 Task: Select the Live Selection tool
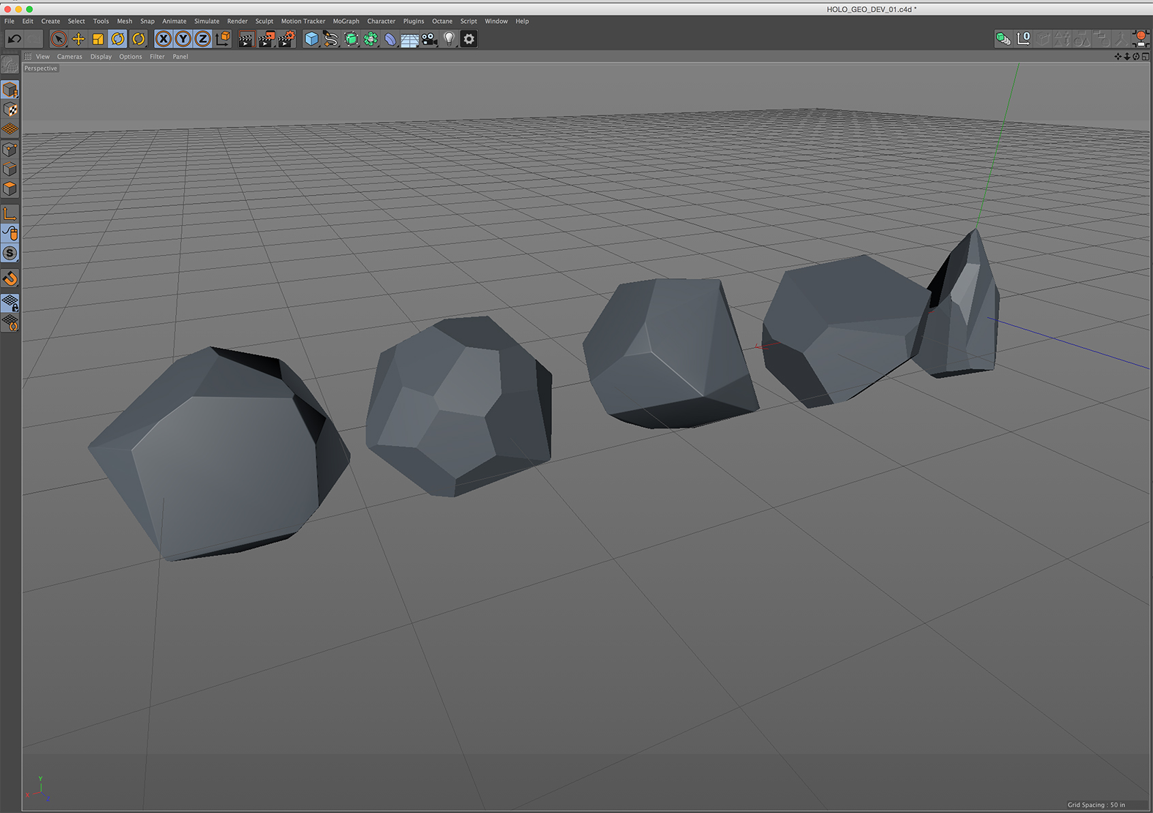pyautogui.click(x=59, y=39)
